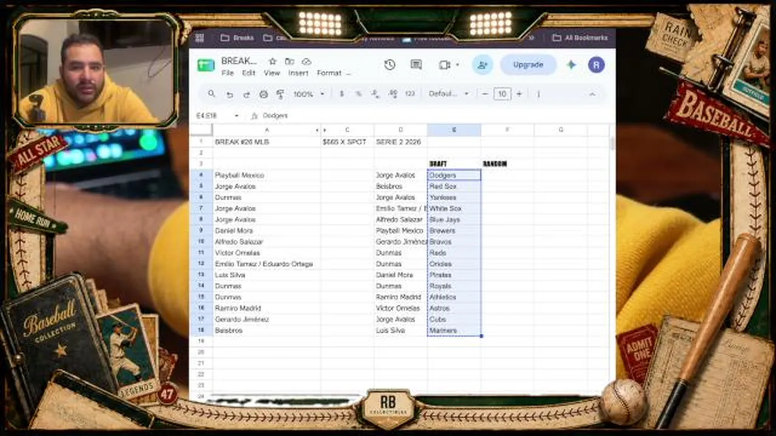
Task: Open the Google Sheets home icon
Action: coord(206,65)
